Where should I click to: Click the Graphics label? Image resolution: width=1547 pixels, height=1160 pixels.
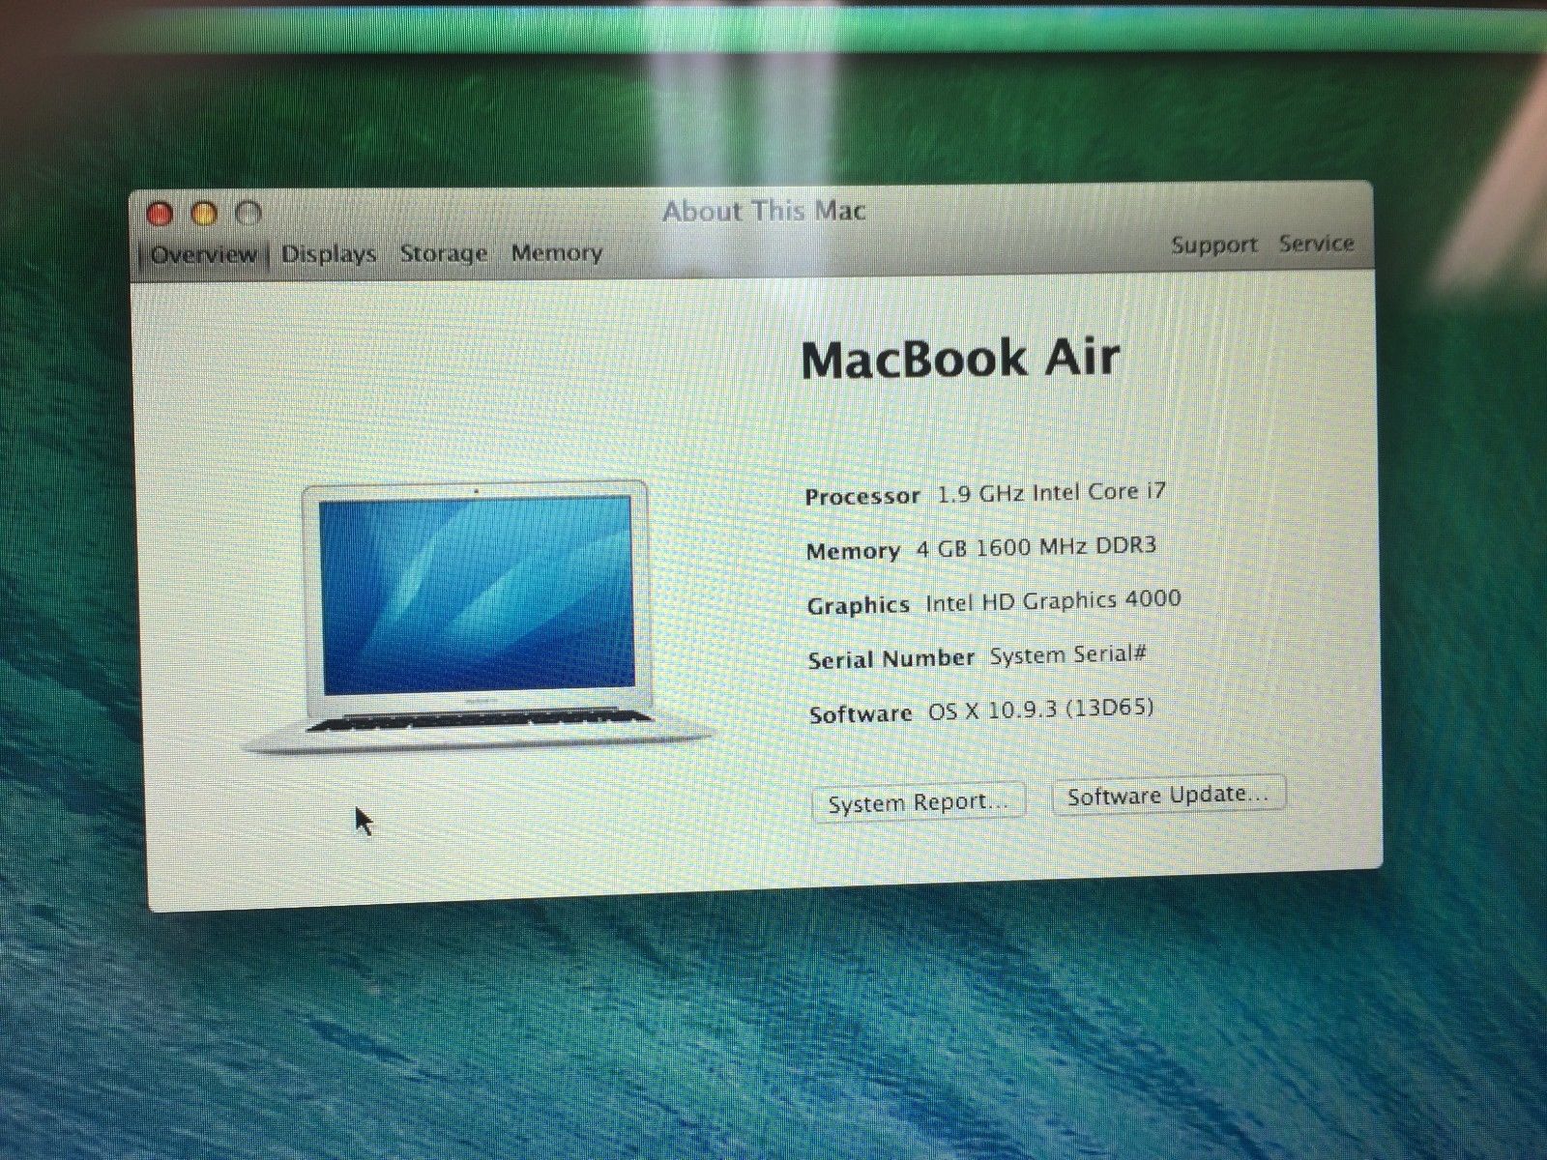click(x=859, y=606)
